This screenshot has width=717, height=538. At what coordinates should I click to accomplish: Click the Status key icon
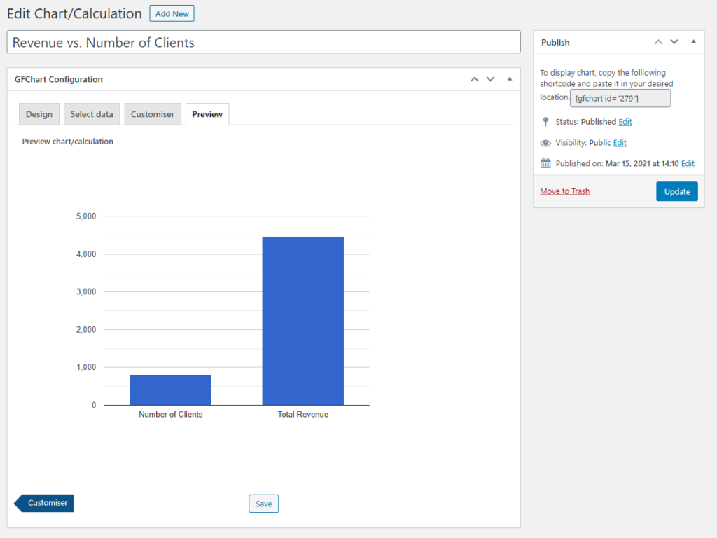click(x=545, y=121)
